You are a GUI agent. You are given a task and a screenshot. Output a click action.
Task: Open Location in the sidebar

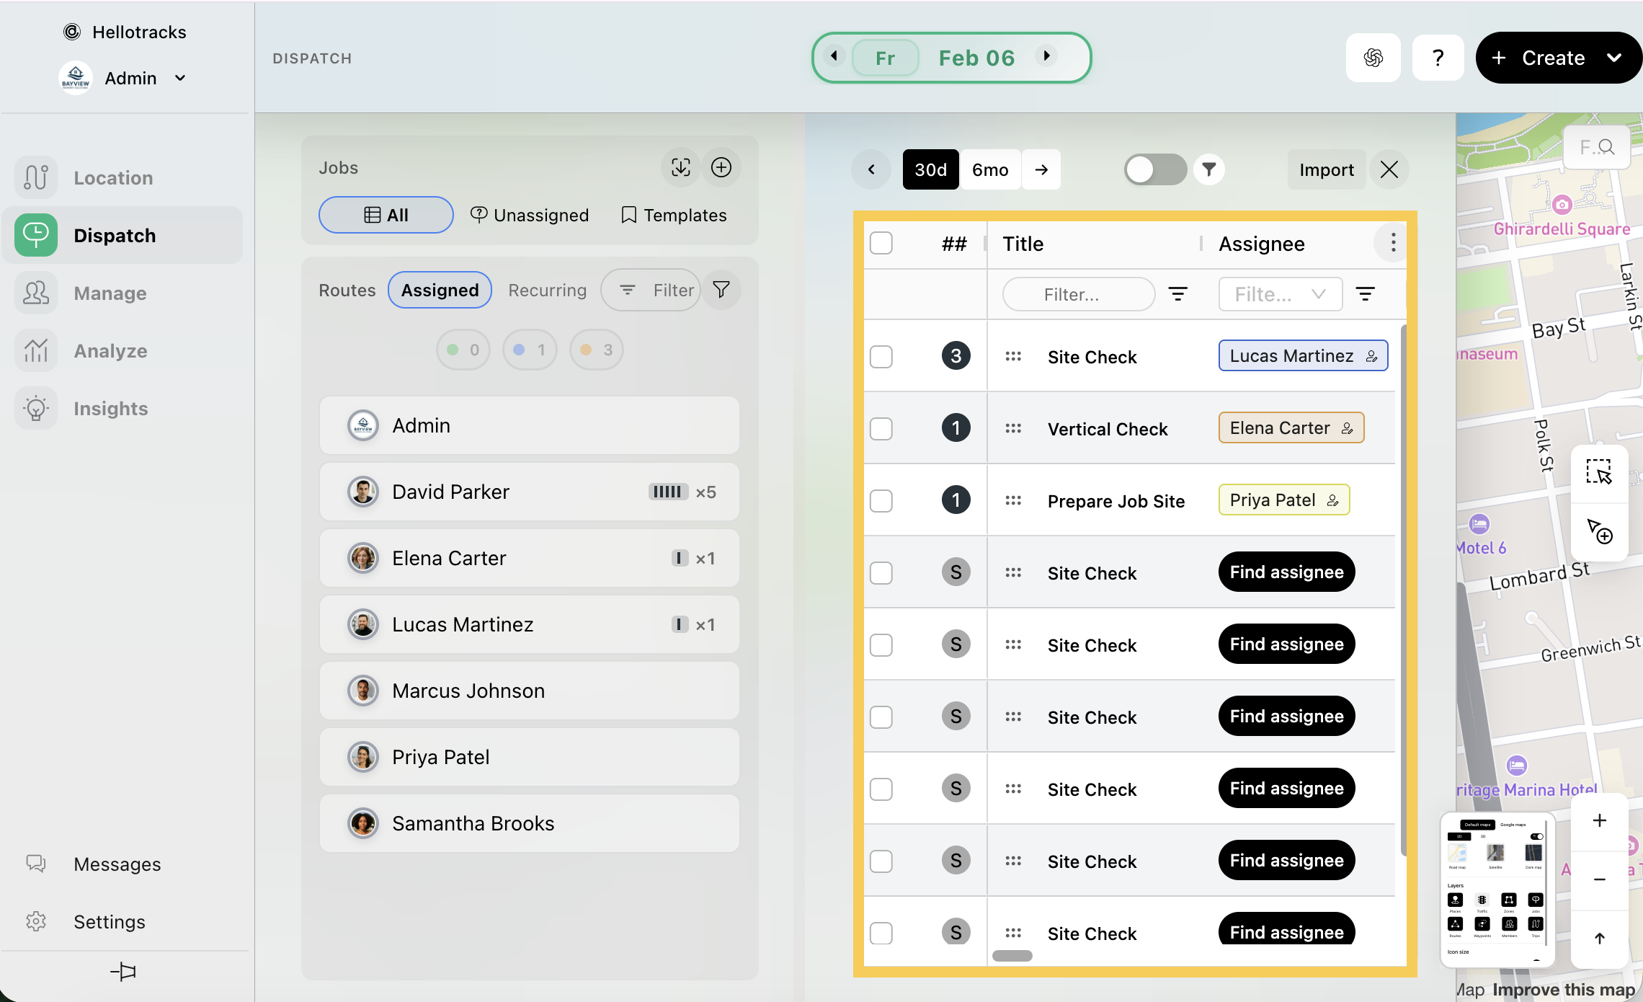pyautogui.click(x=113, y=178)
